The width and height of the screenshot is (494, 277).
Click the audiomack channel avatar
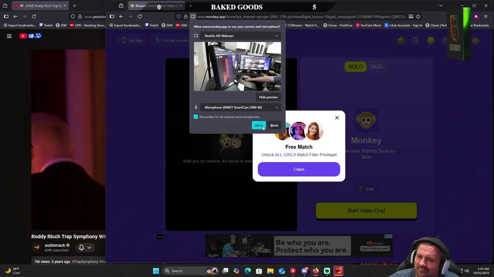click(37, 247)
